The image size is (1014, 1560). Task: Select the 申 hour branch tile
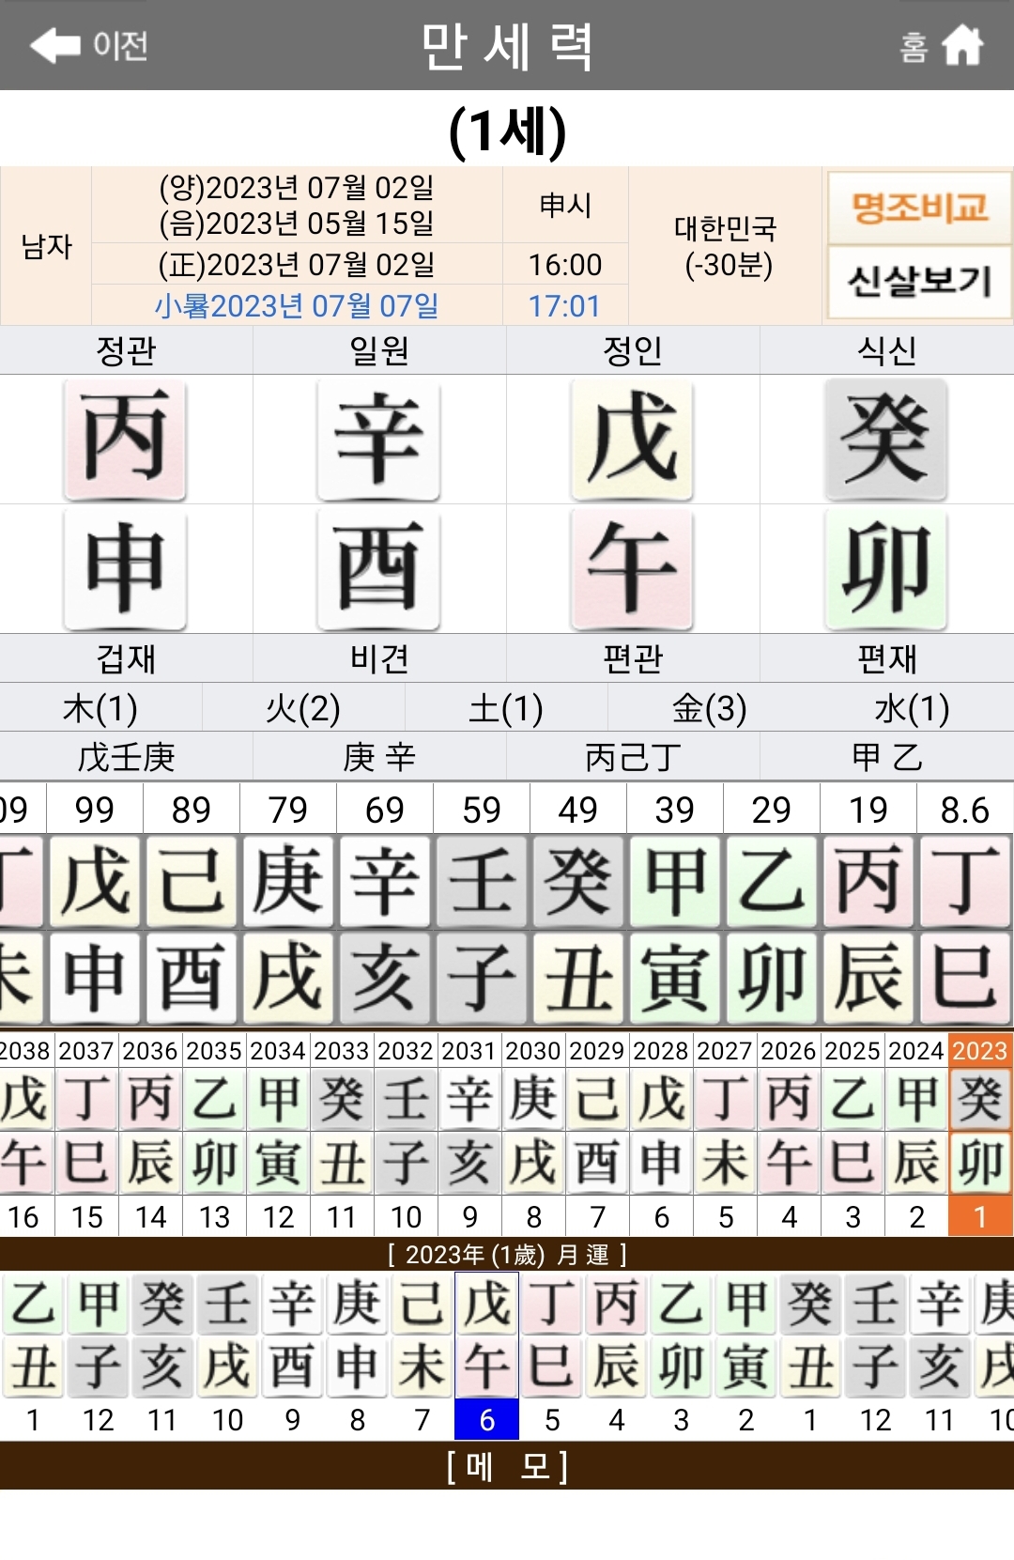[125, 568]
